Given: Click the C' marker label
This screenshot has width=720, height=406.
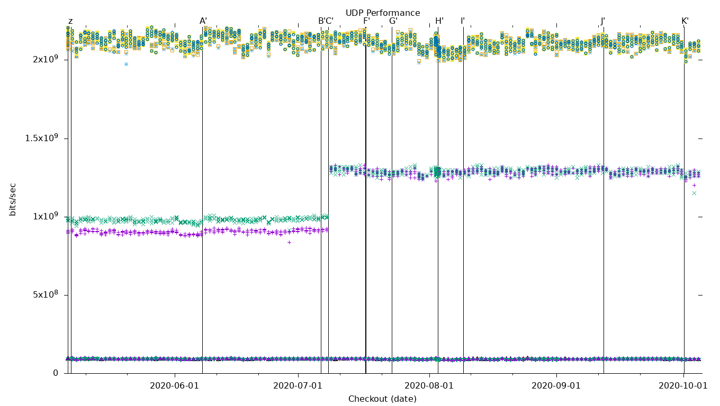Looking at the screenshot, I should tap(329, 22).
